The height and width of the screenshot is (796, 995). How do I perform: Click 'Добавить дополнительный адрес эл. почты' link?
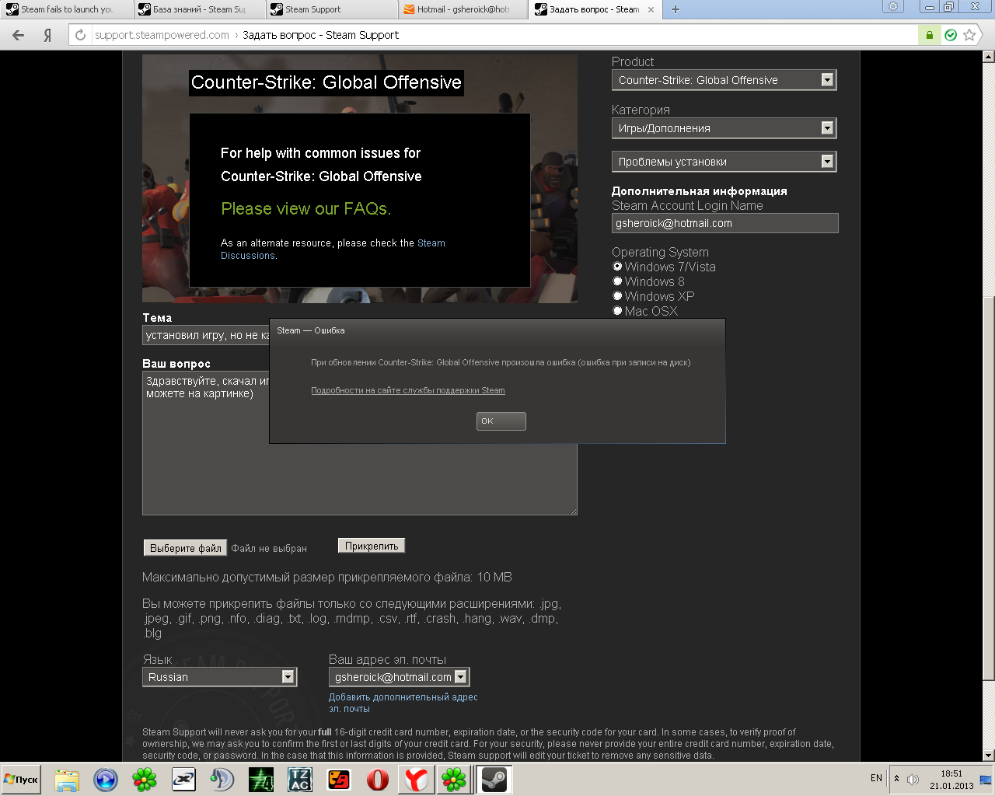[403, 703]
